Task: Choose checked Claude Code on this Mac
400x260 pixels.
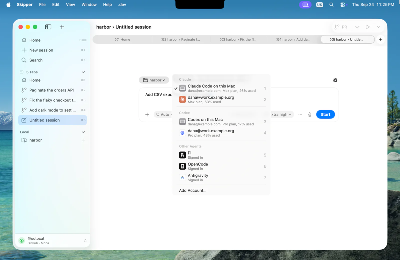Action: pyautogui.click(x=221, y=88)
